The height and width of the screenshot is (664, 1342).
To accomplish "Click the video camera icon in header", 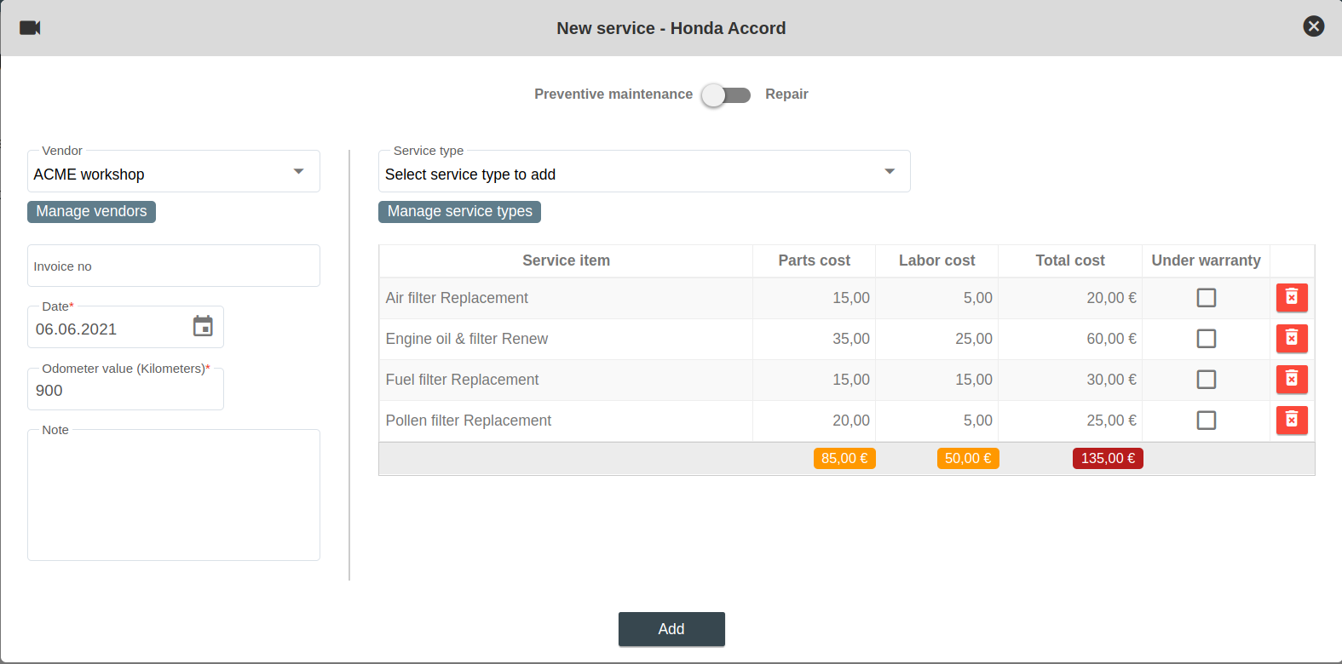I will click(30, 28).
